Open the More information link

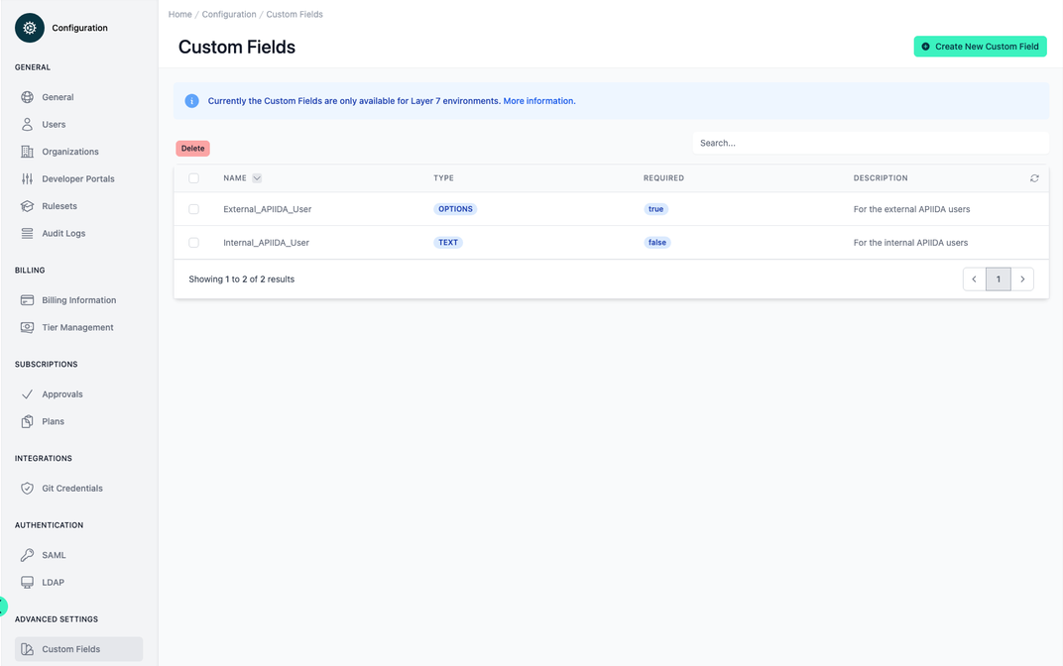[x=538, y=100]
